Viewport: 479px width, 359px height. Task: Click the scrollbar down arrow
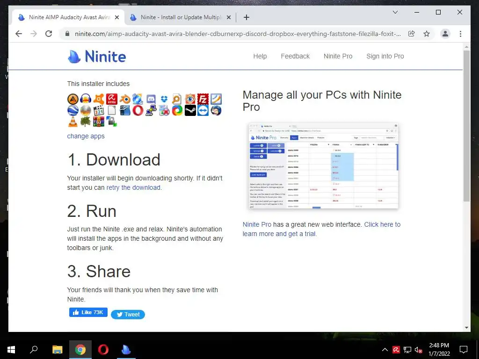(x=466, y=328)
